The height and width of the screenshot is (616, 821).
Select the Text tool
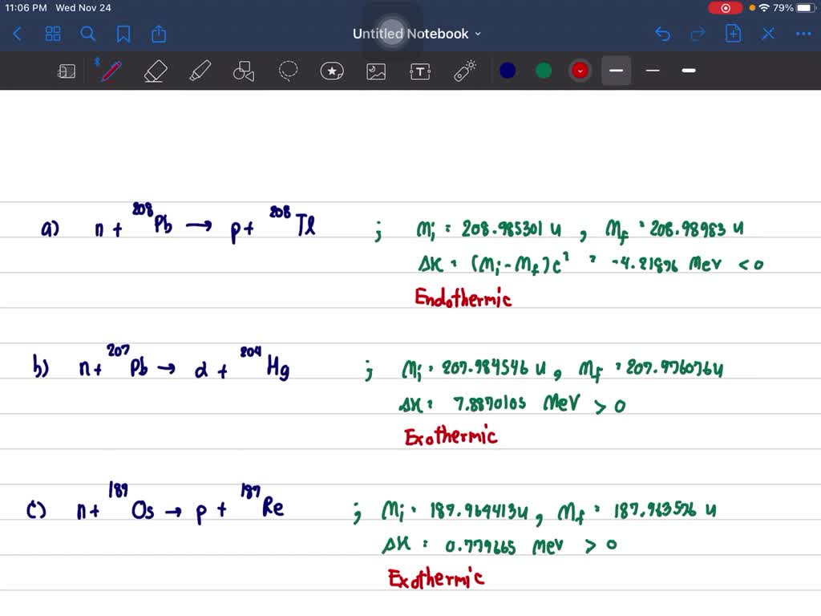420,71
